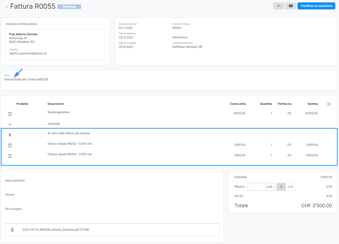Click clipboard icon for Fattura rateale R0053
The width and height of the screenshot is (339, 244).
tap(10, 145)
